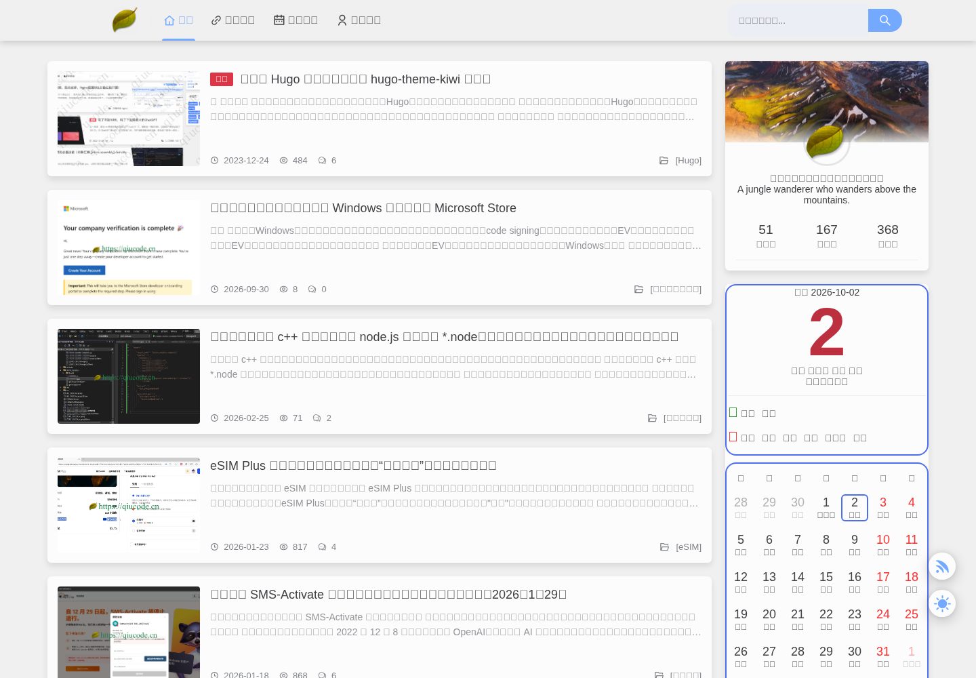Select red day 10 in the calendar

883,544
